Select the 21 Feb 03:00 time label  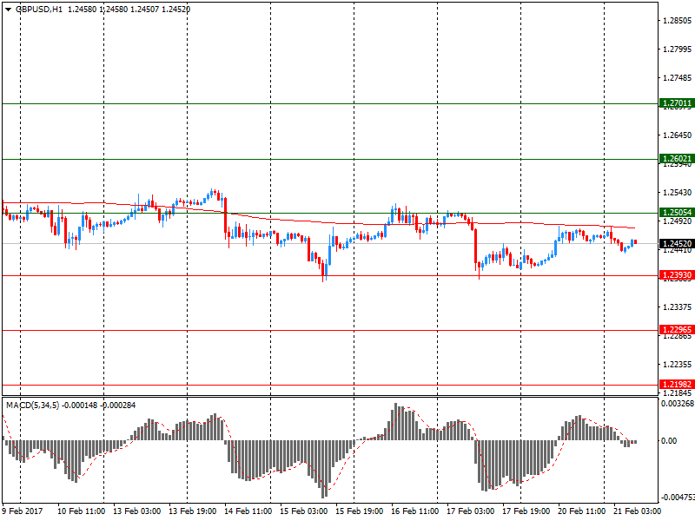(637, 511)
